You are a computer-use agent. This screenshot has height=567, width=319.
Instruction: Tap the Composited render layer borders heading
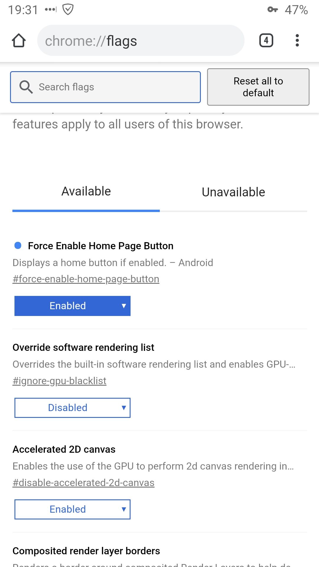coord(86,551)
